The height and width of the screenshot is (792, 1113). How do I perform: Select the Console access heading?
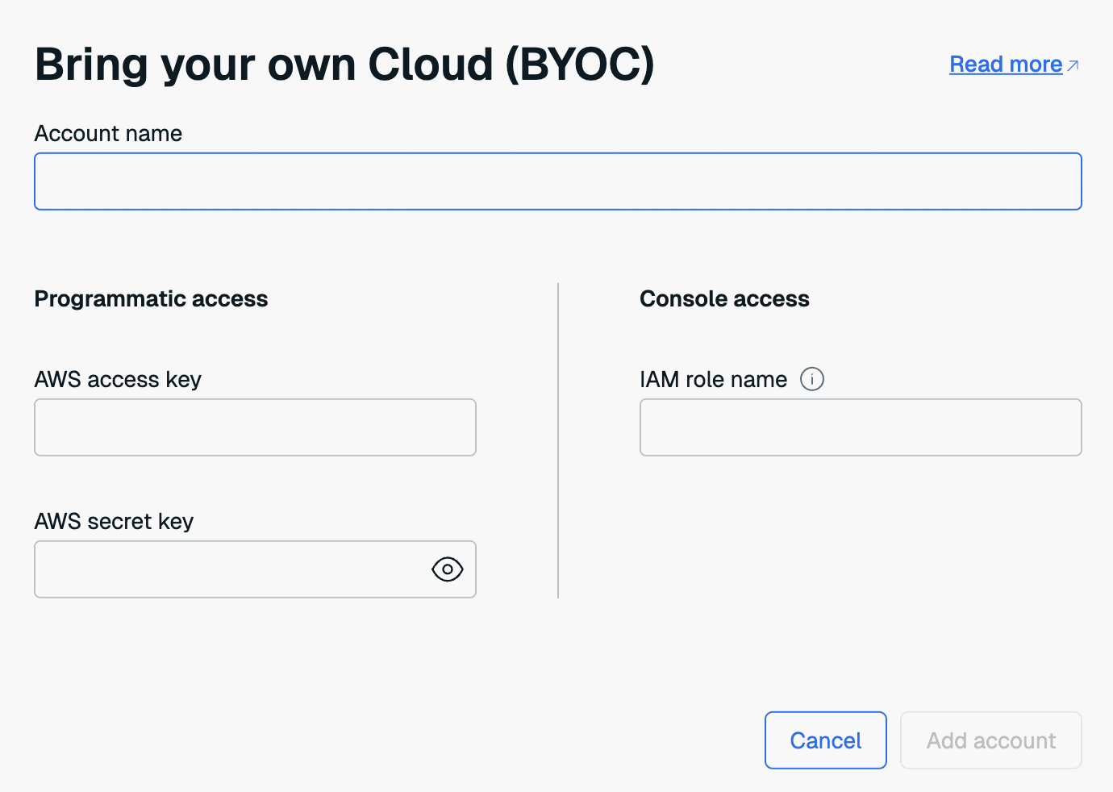pyautogui.click(x=724, y=299)
